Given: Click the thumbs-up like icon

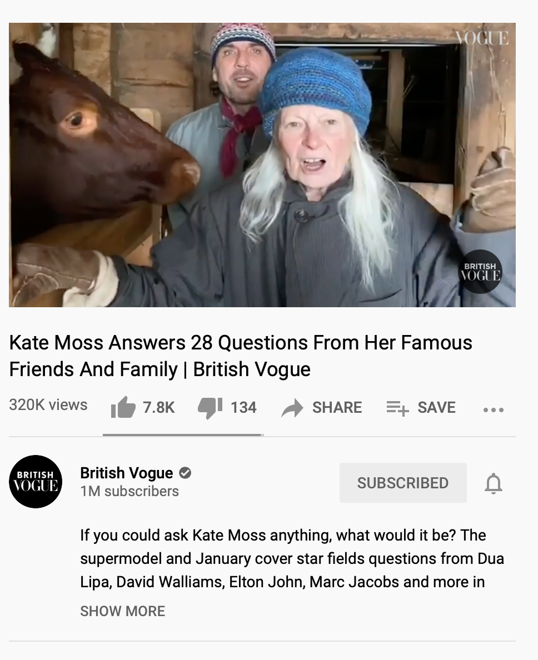Looking at the screenshot, I should [x=123, y=407].
